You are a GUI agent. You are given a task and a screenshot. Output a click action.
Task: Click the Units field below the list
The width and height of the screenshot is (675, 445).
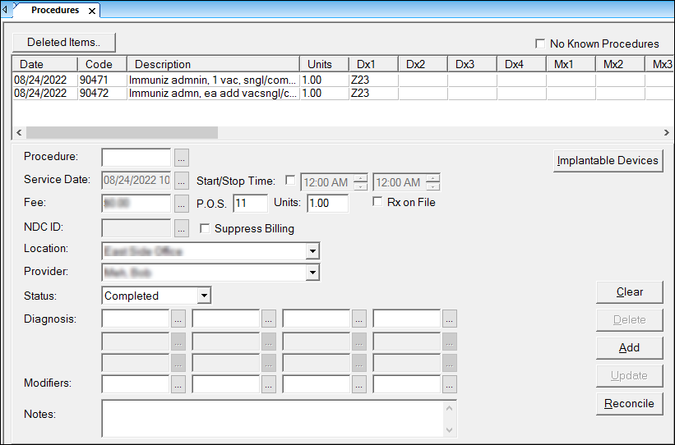(x=327, y=204)
